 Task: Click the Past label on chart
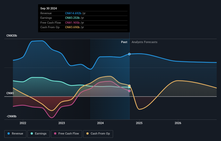tap(124, 42)
